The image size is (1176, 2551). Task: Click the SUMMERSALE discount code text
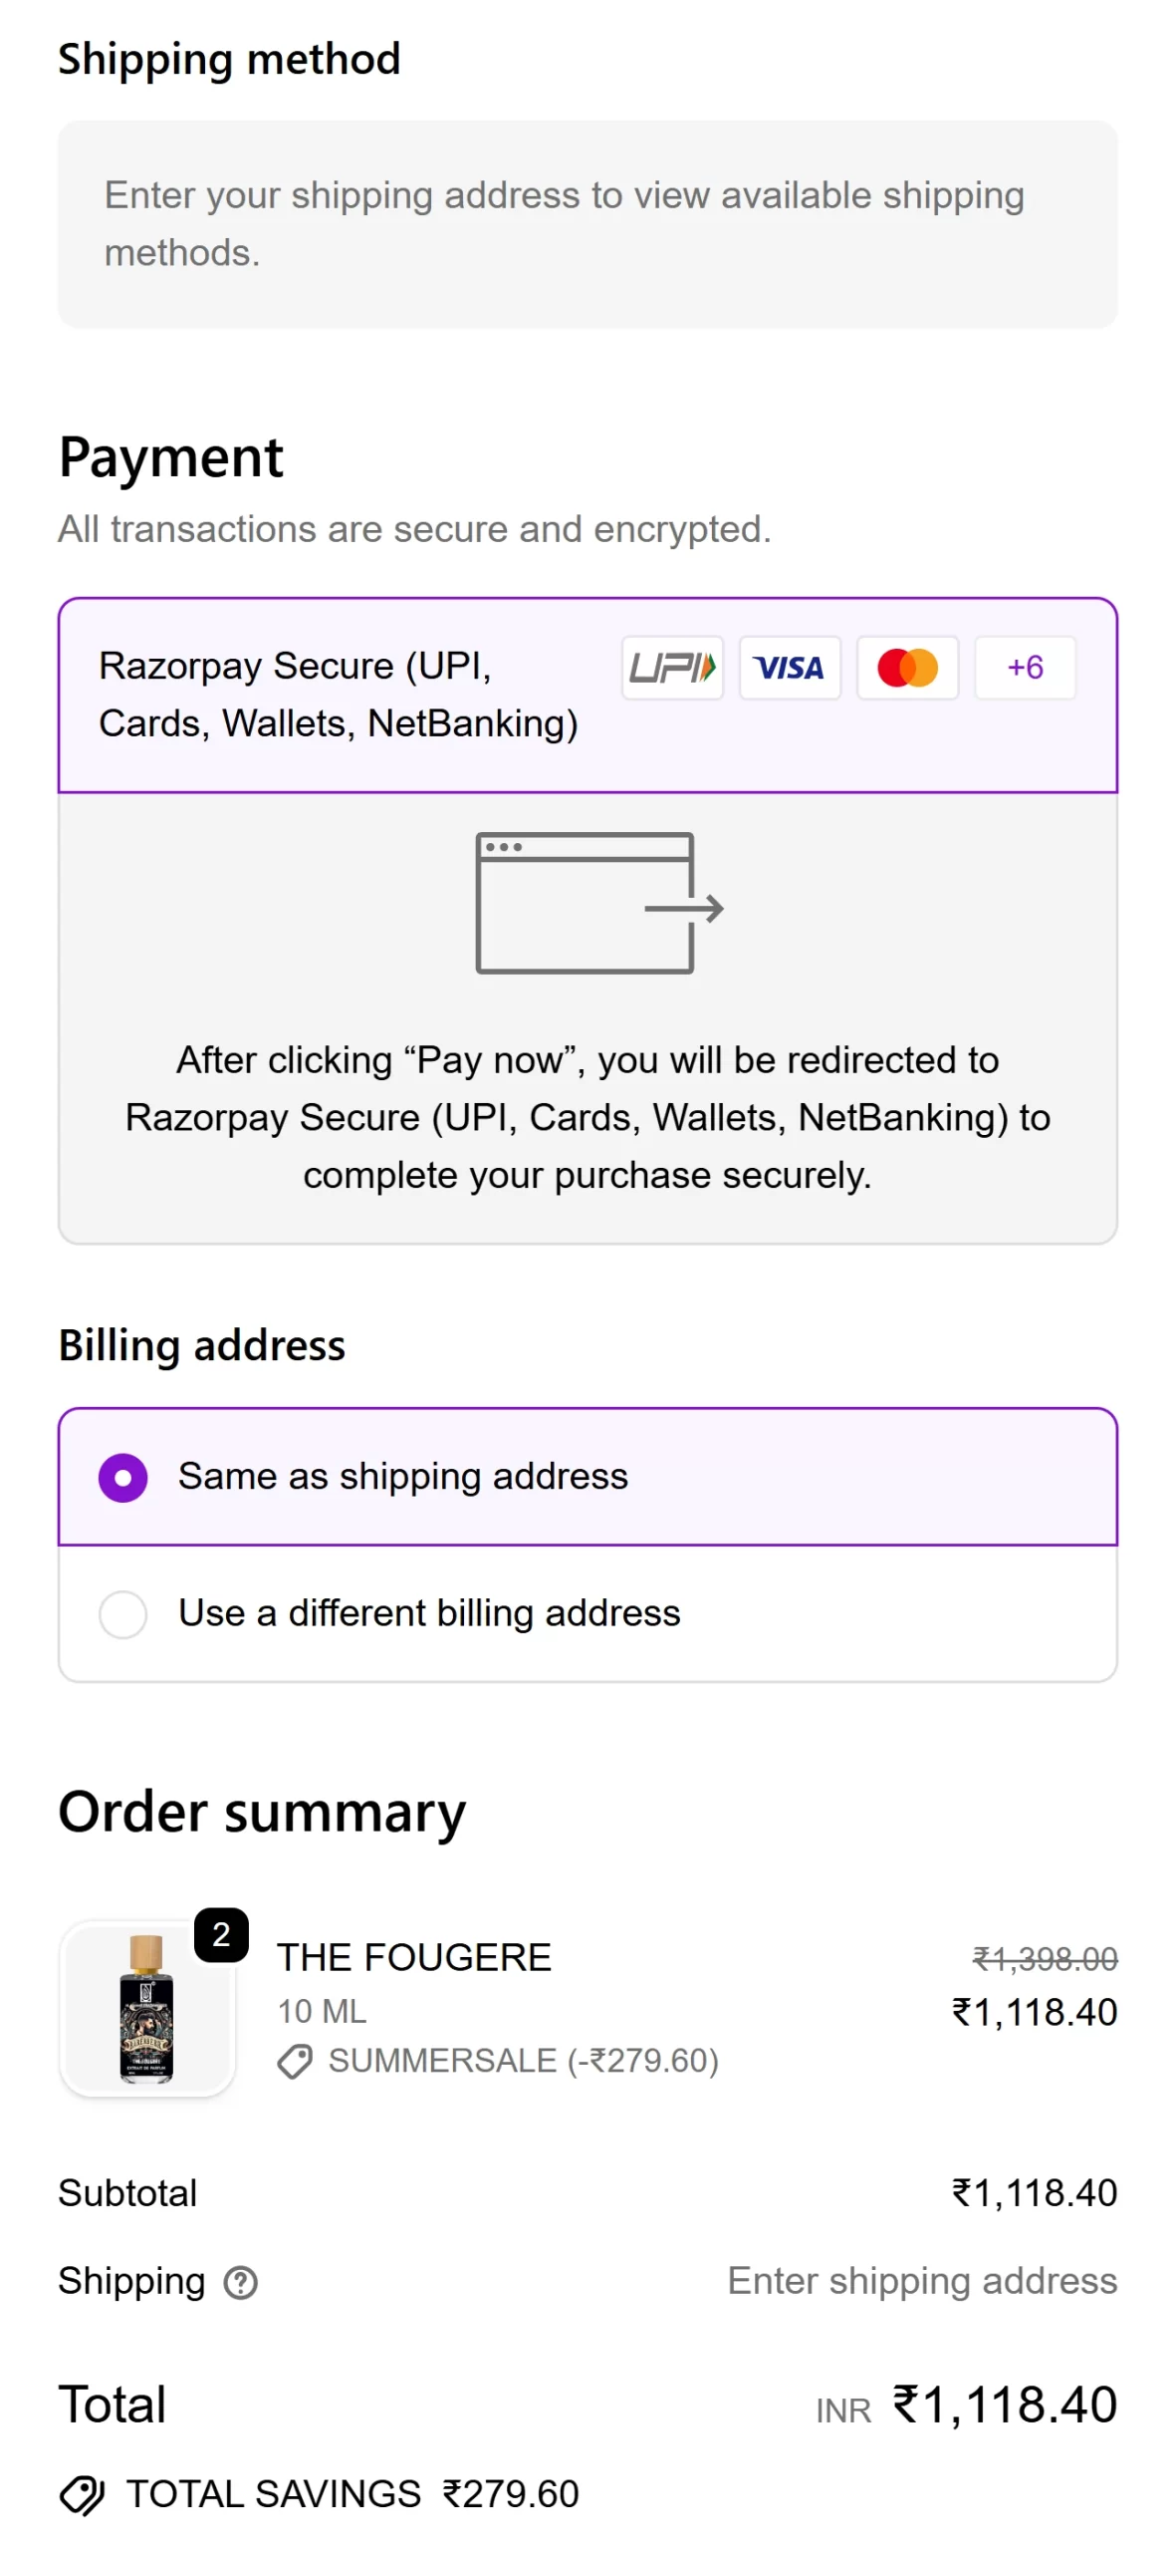coord(523,2062)
